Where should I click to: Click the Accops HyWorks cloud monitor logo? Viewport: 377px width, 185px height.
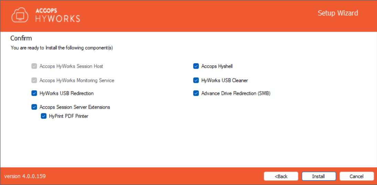click(x=20, y=15)
